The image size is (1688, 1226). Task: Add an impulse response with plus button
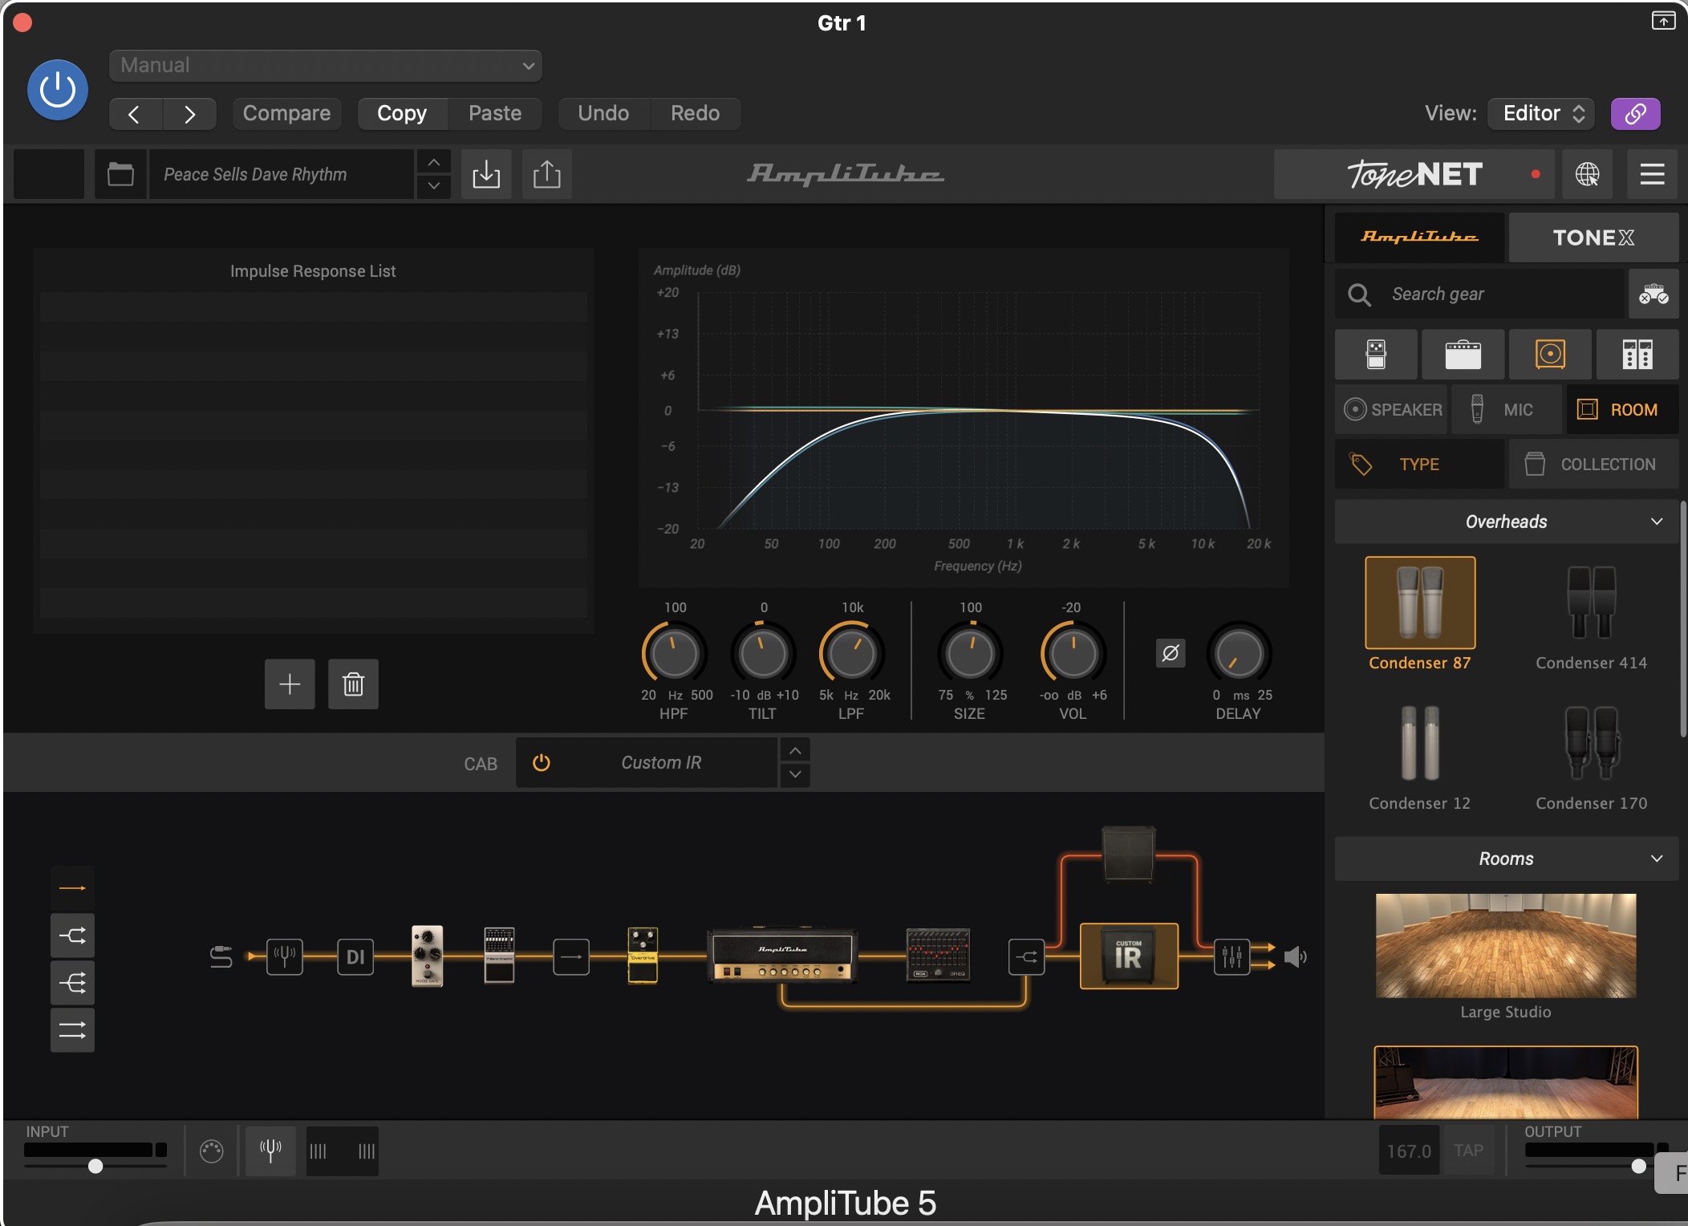(x=290, y=684)
